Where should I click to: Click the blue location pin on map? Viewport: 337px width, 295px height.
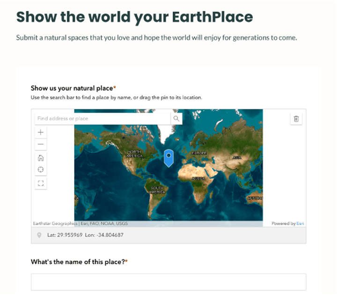pos(168,158)
